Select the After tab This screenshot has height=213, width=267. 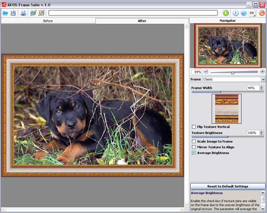coord(142,21)
